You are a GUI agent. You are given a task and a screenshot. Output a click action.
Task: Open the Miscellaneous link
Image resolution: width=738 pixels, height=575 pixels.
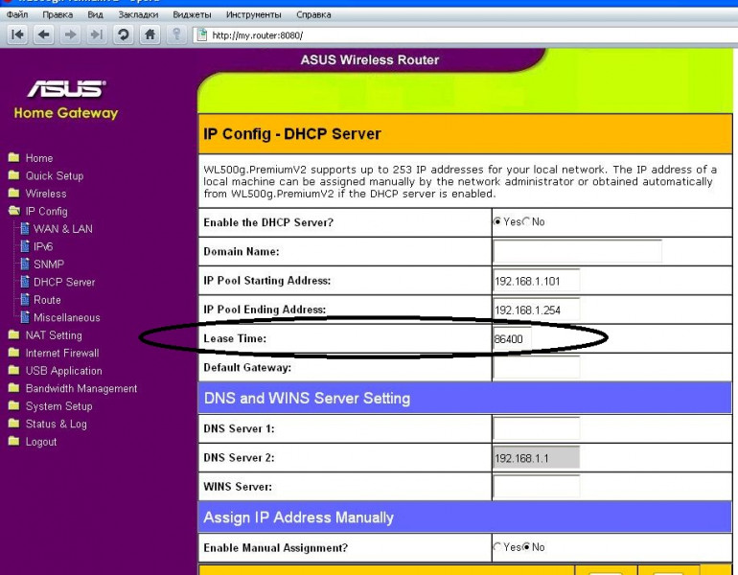[67, 317]
